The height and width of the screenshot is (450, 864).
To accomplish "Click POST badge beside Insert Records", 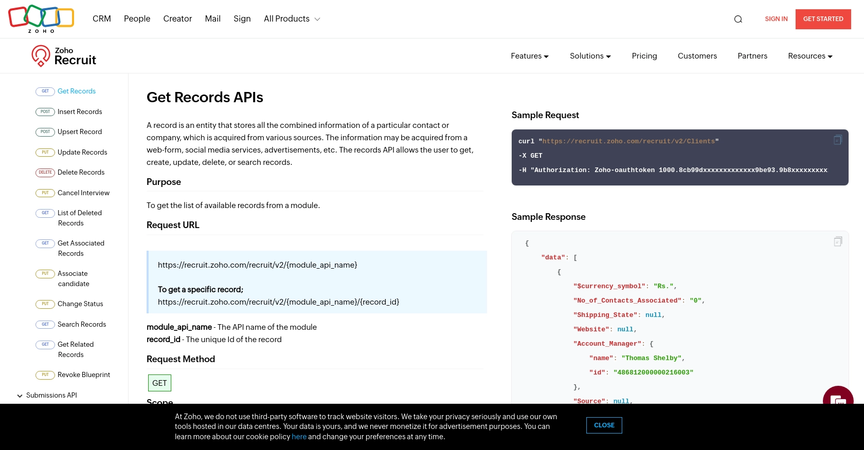I will coord(45,112).
